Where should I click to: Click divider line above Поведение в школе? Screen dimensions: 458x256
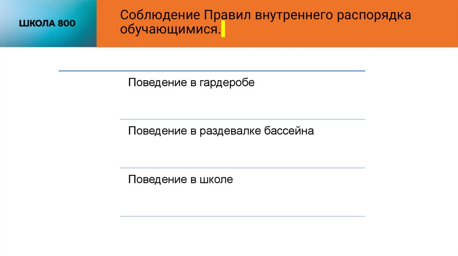242,168
